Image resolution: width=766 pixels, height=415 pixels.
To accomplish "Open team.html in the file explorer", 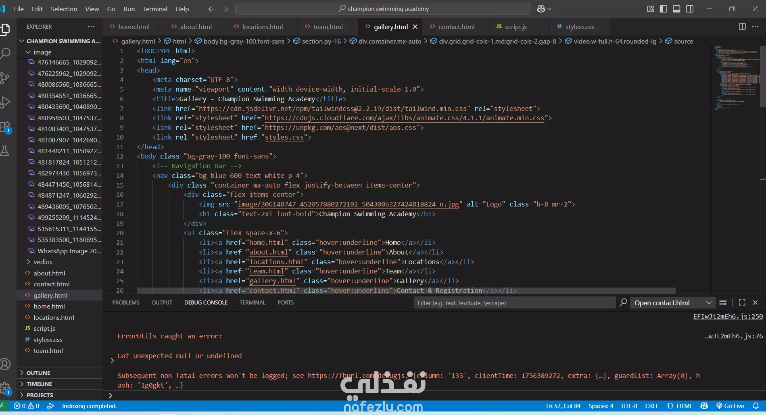I will click(x=59, y=351).
